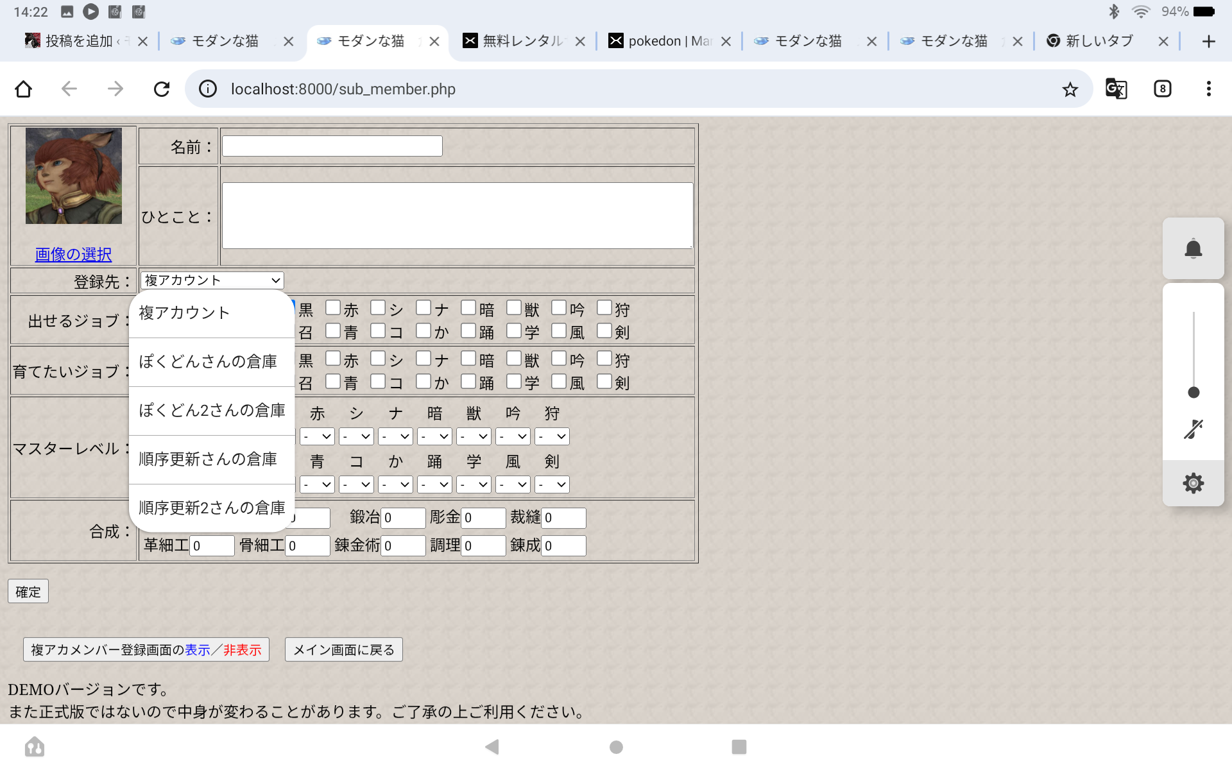Click the browser home icon
The image size is (1232, 770).
coord(24,89)
